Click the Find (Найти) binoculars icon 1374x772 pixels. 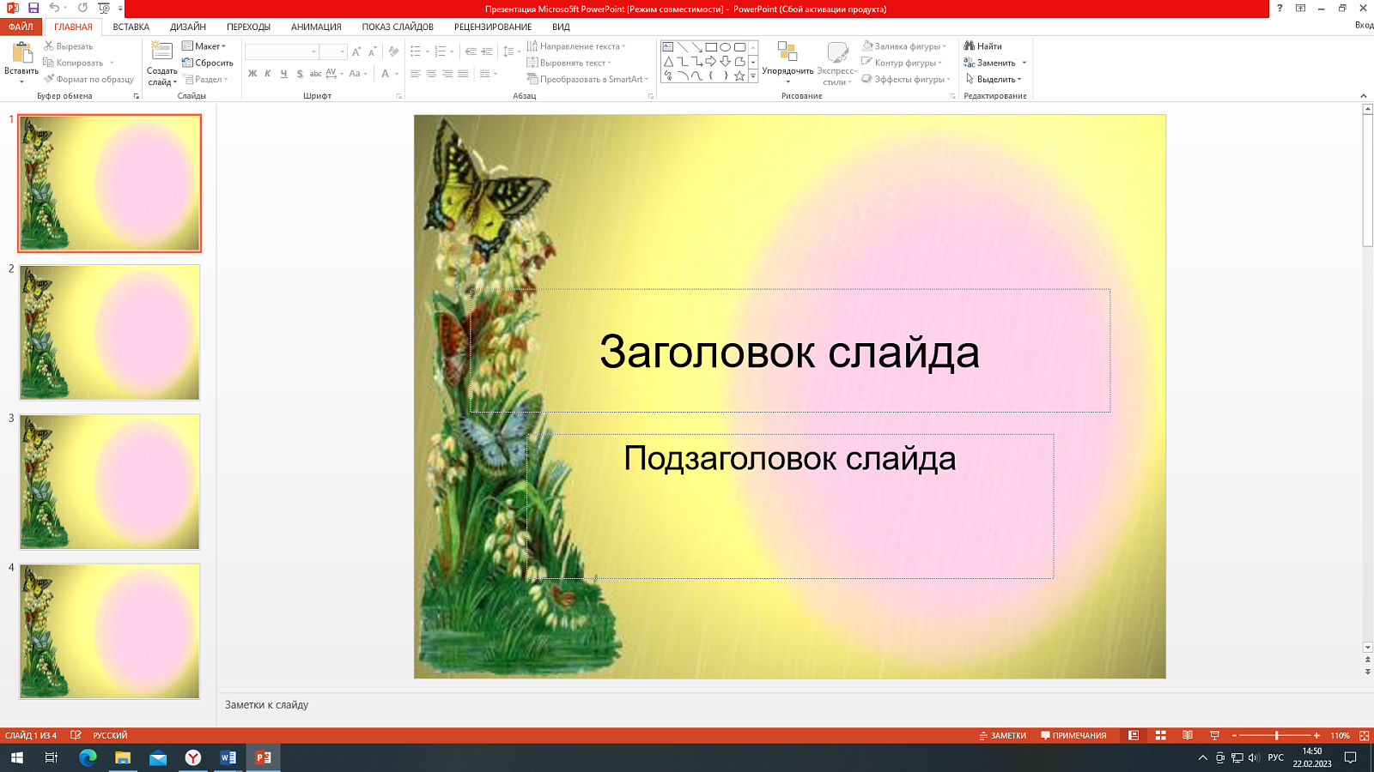point(970,46)
